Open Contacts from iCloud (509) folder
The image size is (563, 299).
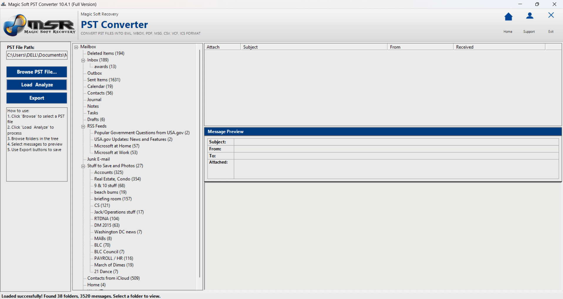(x=113, y=278)
